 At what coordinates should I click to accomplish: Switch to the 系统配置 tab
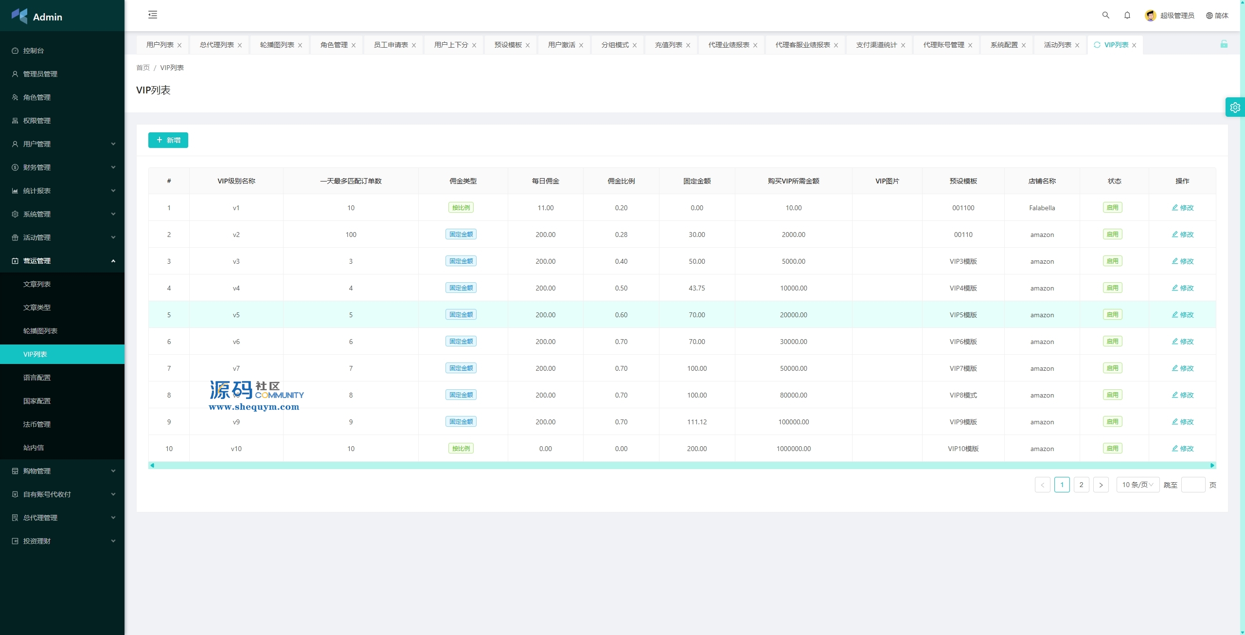click(1004, 45)
